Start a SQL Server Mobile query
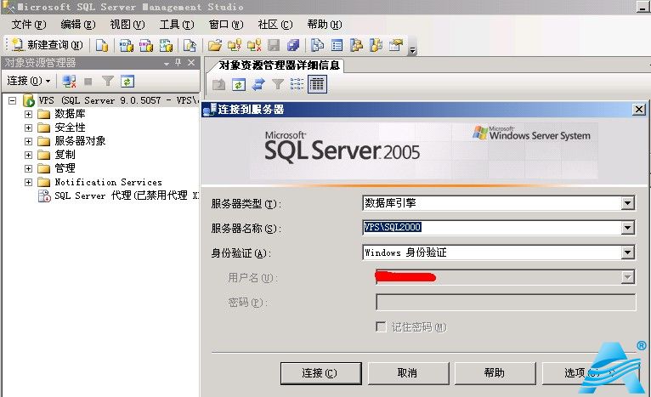Image resolution: width=651 pixels, height=397 pixels. click(190, 45)
